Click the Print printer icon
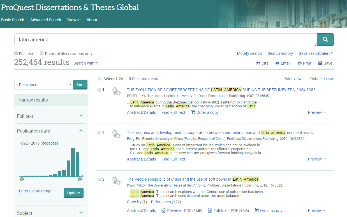Screen dimensions: 347x217 coord(300,63)
